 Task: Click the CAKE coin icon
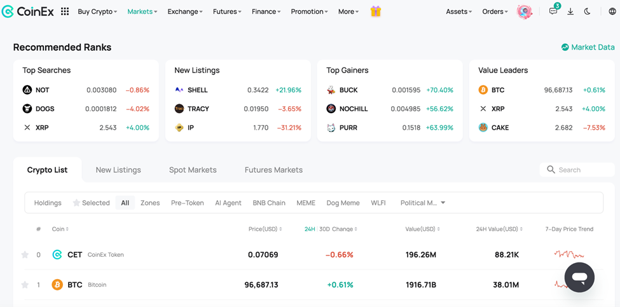click(483, 128)
